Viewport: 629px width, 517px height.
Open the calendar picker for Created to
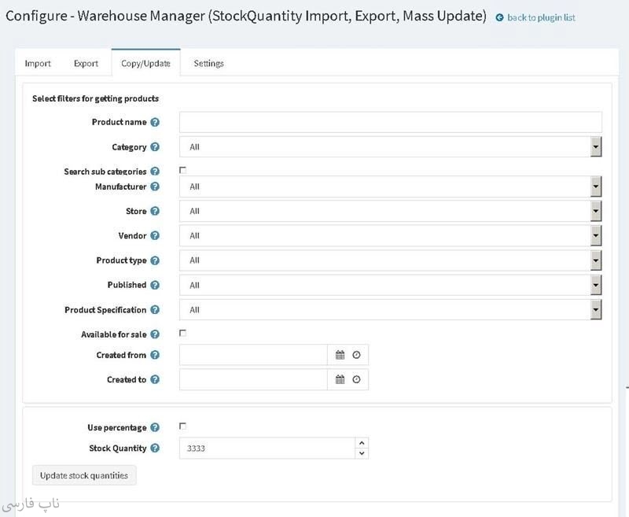[340, 379]
